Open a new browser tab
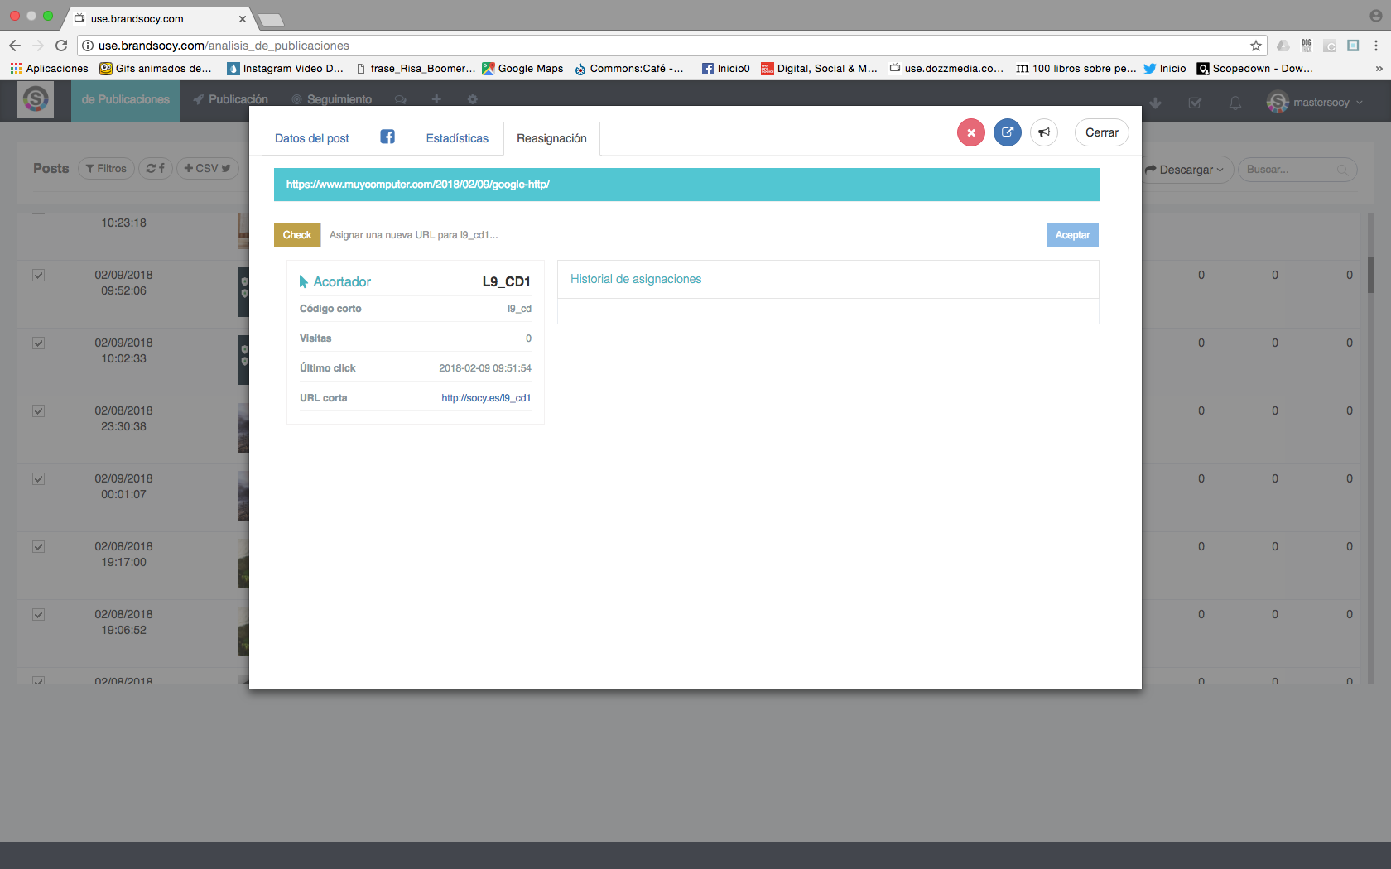Screen dimensions: 1391x869 271,18
